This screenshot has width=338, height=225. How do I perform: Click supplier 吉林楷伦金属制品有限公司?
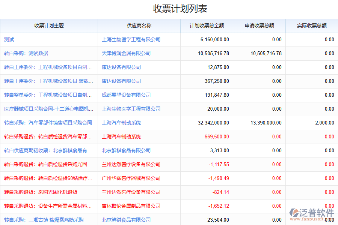click(131, 206)
